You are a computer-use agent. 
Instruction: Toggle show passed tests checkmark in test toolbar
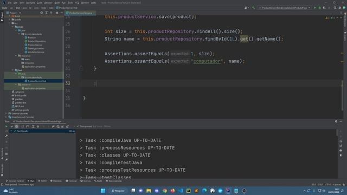(x=12, y=126)
